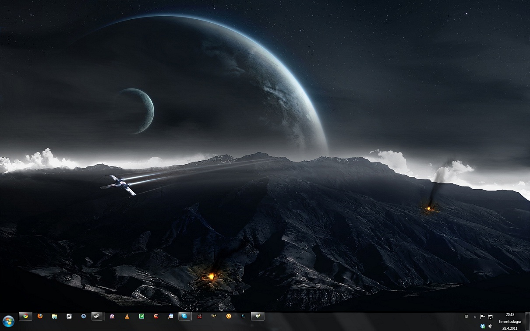This screenshot has height=331, width=530.
Task: Open the network connections tray icon
Action: tap(491, 317)
